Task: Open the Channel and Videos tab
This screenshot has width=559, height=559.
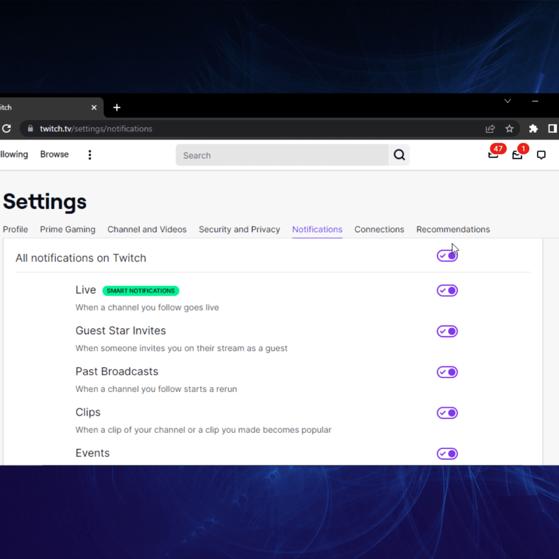Action: 147,229
